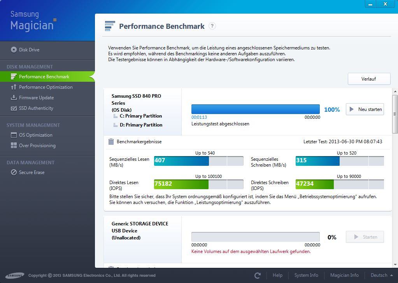The image size is (398, 283).
Task: Click the Samsung logo in footer
Action: click(x=15, y=276)
